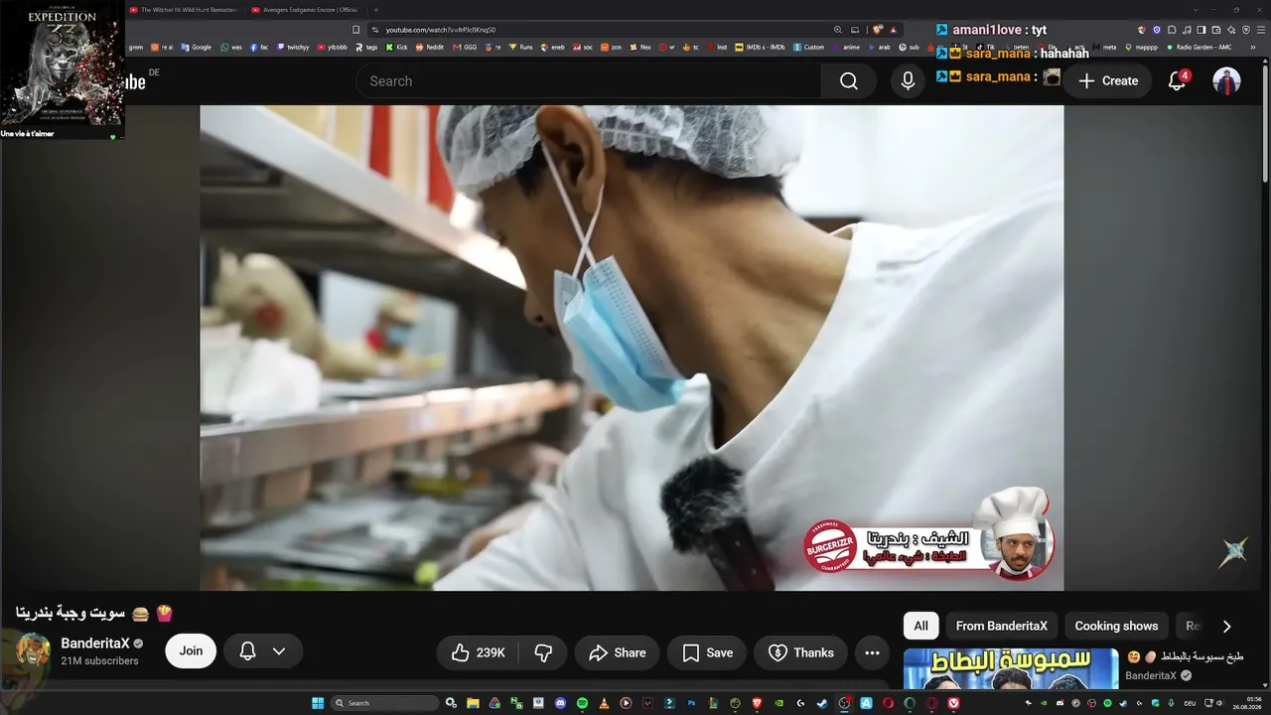The image size is (1271, 715).
Task: Open the BanderitaX channel name link
Action: click(95, 643)
